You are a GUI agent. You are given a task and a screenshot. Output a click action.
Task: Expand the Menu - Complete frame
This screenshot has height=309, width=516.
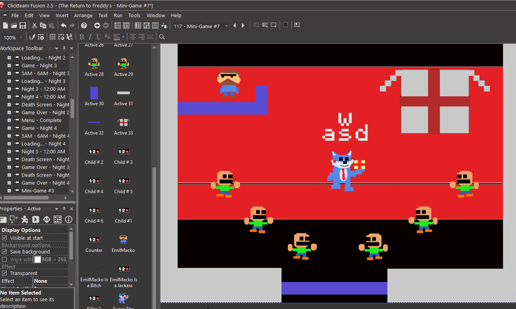(9, 120)
